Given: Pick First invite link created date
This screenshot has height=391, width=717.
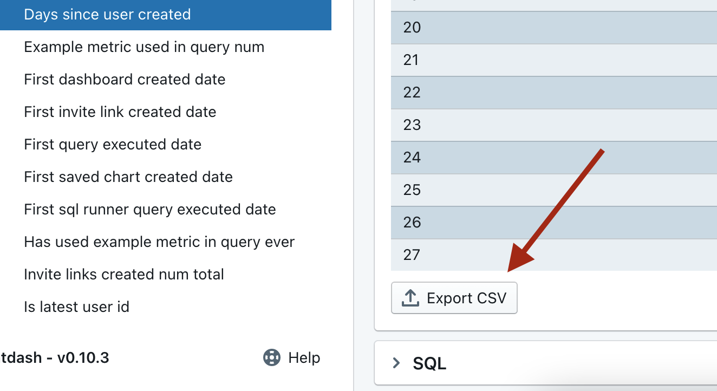Looking at the screenshot, I should pos(120,112).
